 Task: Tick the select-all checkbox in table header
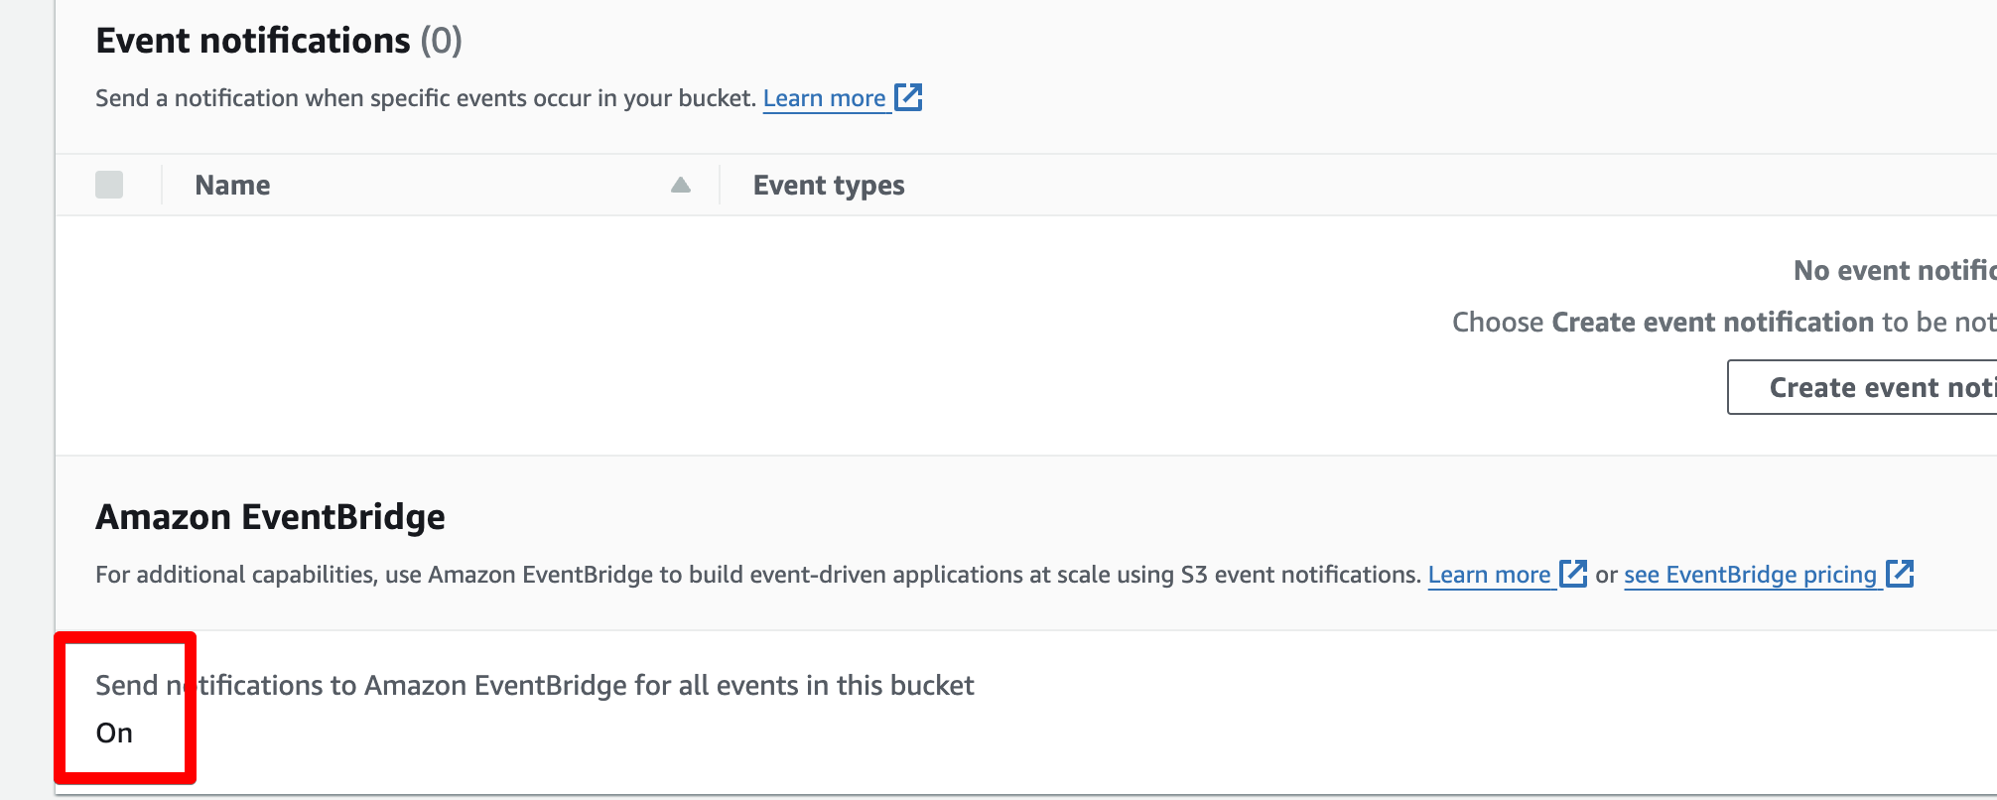(x=109, y=185)
